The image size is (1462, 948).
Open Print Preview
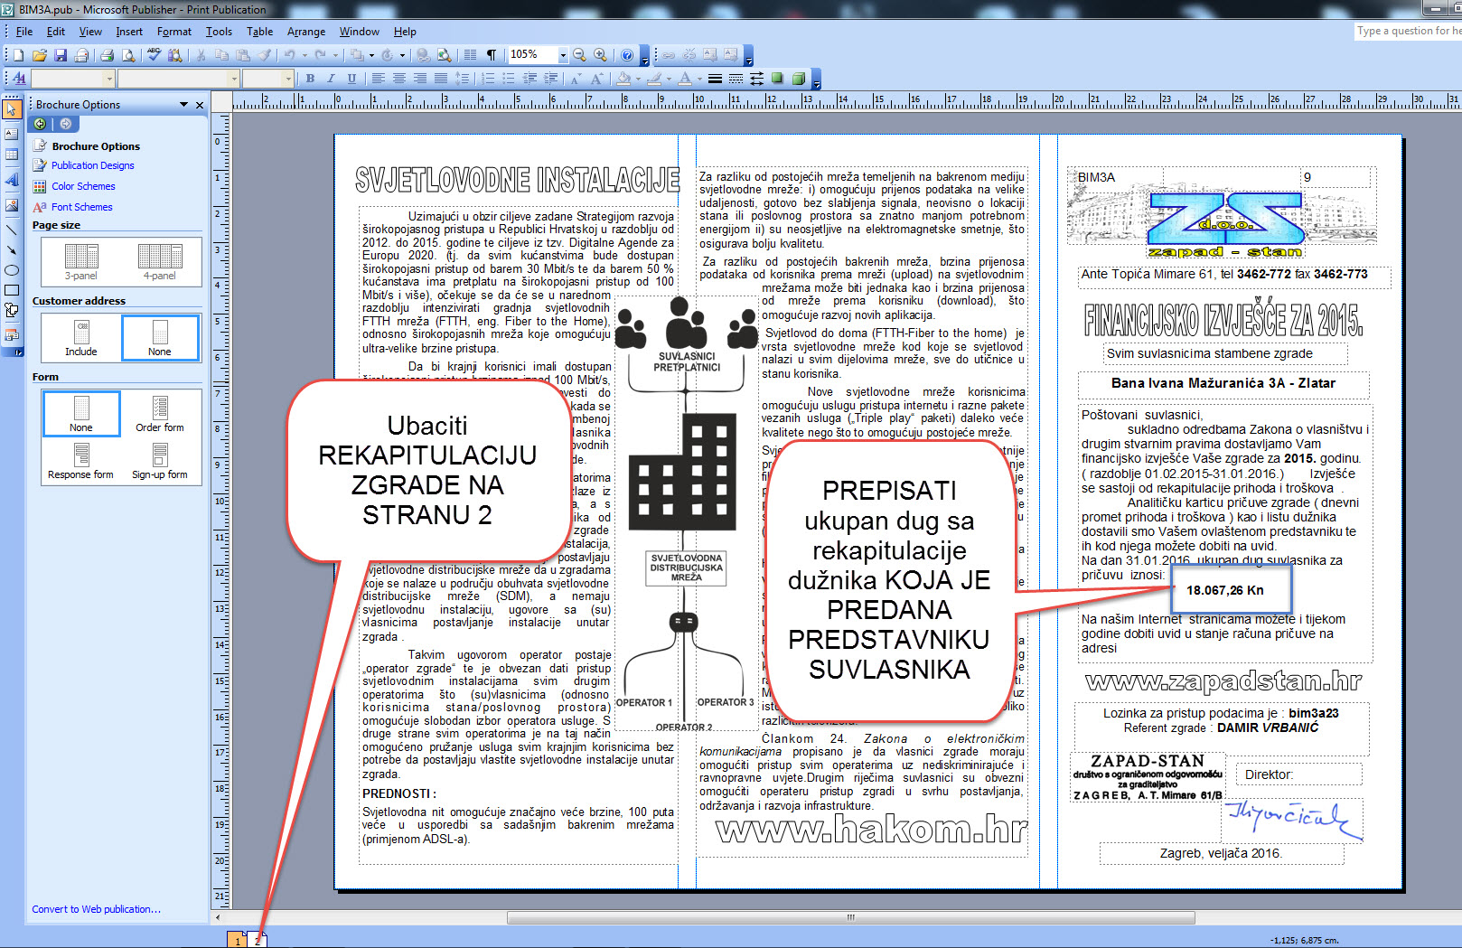click(128, 55)
